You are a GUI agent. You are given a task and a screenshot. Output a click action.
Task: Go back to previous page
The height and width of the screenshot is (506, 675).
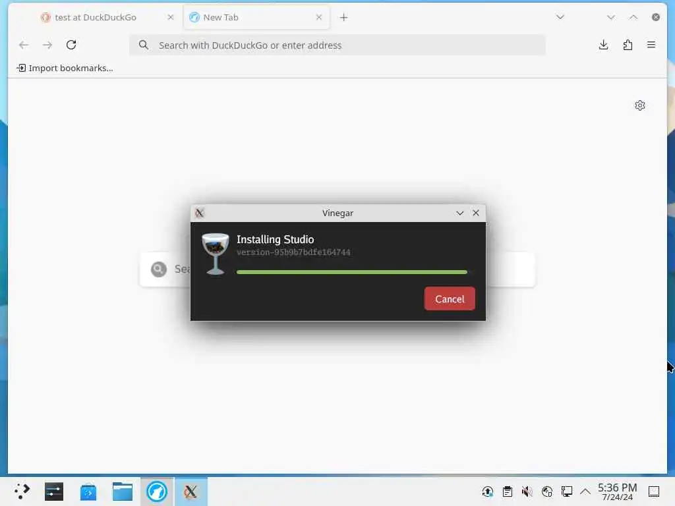[24, 45]
